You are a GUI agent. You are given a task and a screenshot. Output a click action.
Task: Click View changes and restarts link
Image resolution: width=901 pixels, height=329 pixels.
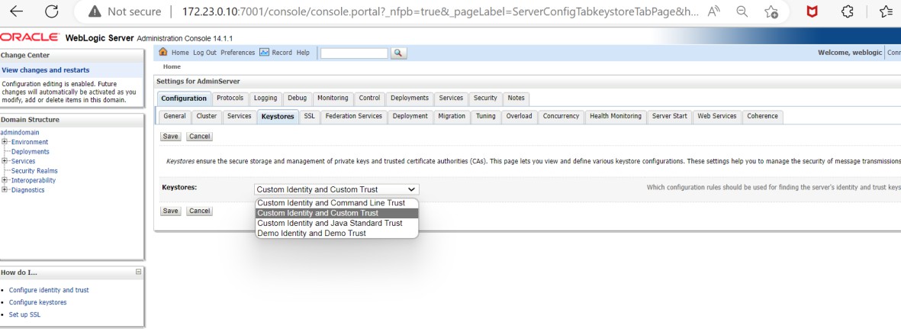click(x=46, y=70)
